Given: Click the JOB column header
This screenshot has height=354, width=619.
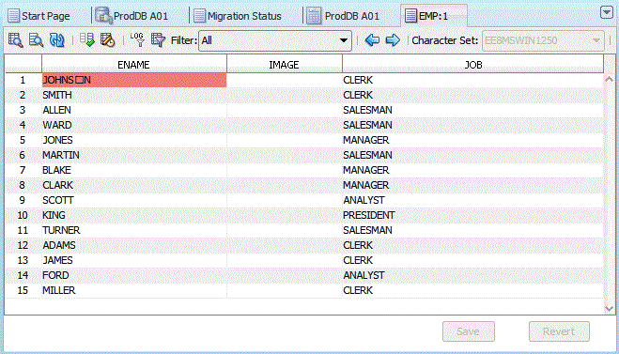Looking at the screenshot, I should click(472, 65).
